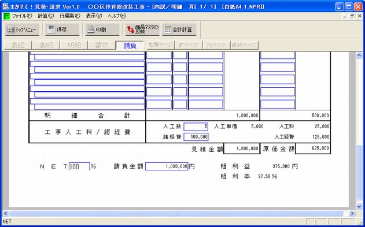The image size is (365, 227).
Task: Click the horizontal scrollbar right arrow
Action: pyautogui.click(x=352, y=214)
